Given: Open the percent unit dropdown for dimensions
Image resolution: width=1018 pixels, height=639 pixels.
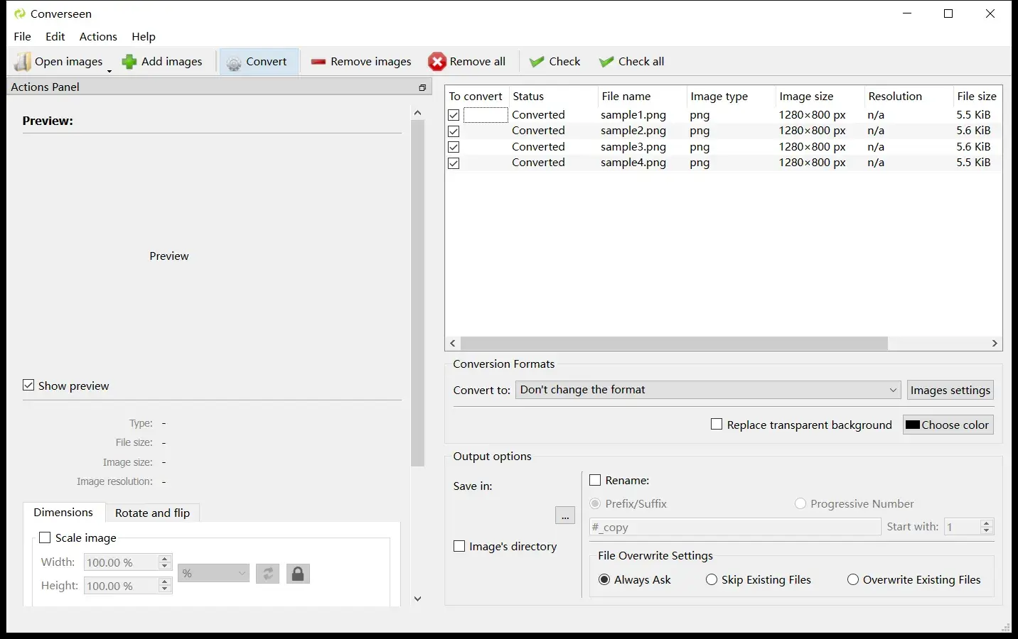Looking at the screenshot, I should [213, 573].
